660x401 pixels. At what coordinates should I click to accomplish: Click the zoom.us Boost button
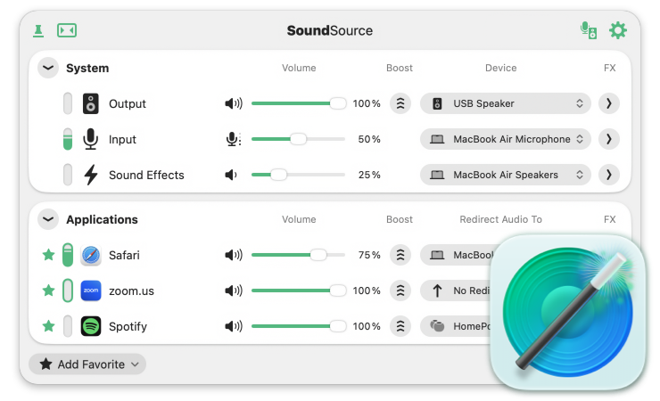(x=400, y=291)
